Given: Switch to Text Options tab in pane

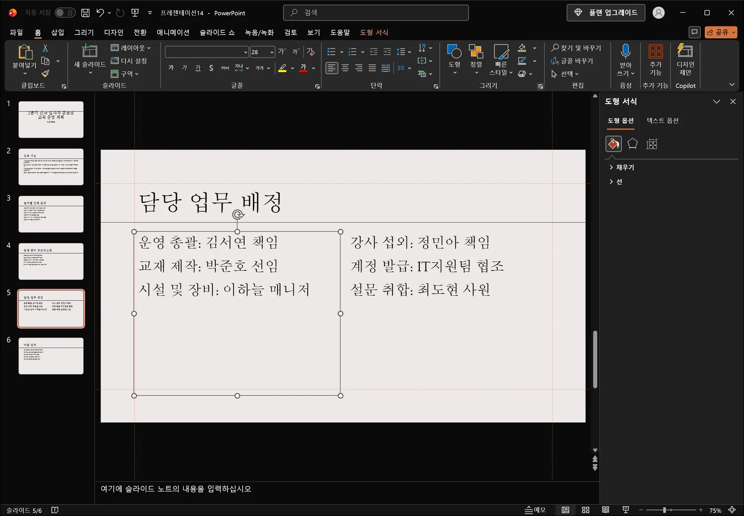Looking at the screenshot, I should (x=663, y=120).
